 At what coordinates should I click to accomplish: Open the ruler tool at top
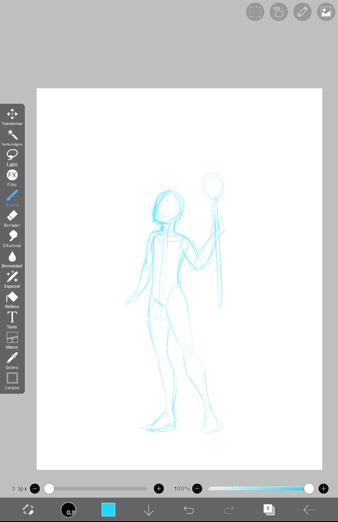pyautogui.click(x=303, y=12)
